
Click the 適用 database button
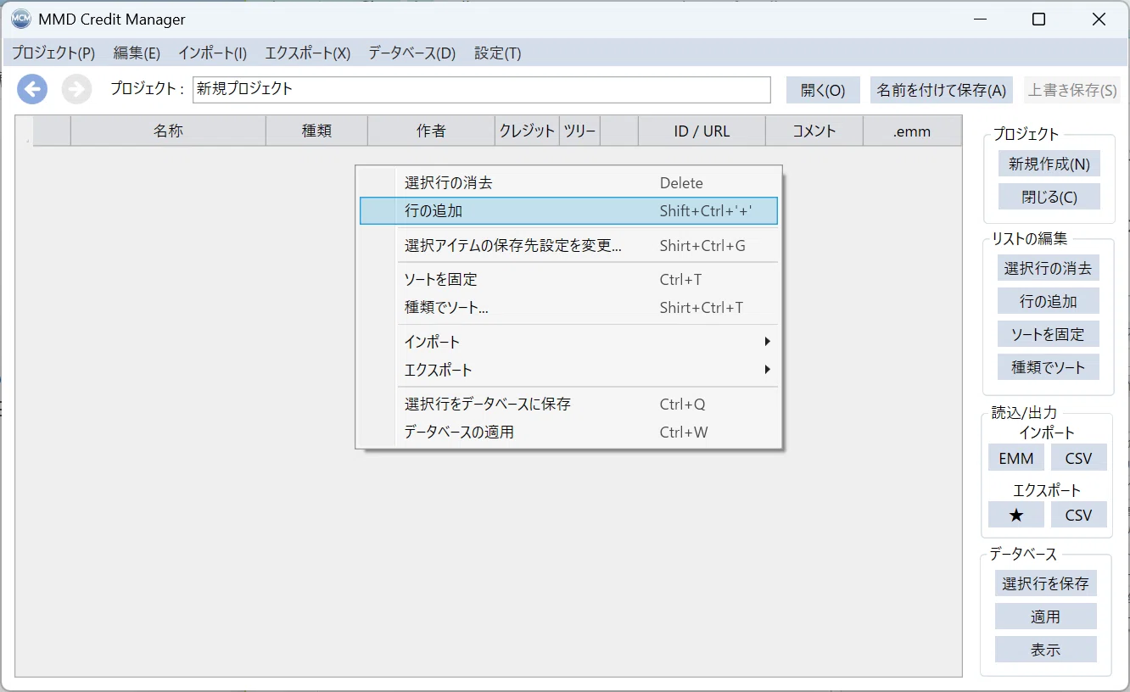[x=1046, y=617]
